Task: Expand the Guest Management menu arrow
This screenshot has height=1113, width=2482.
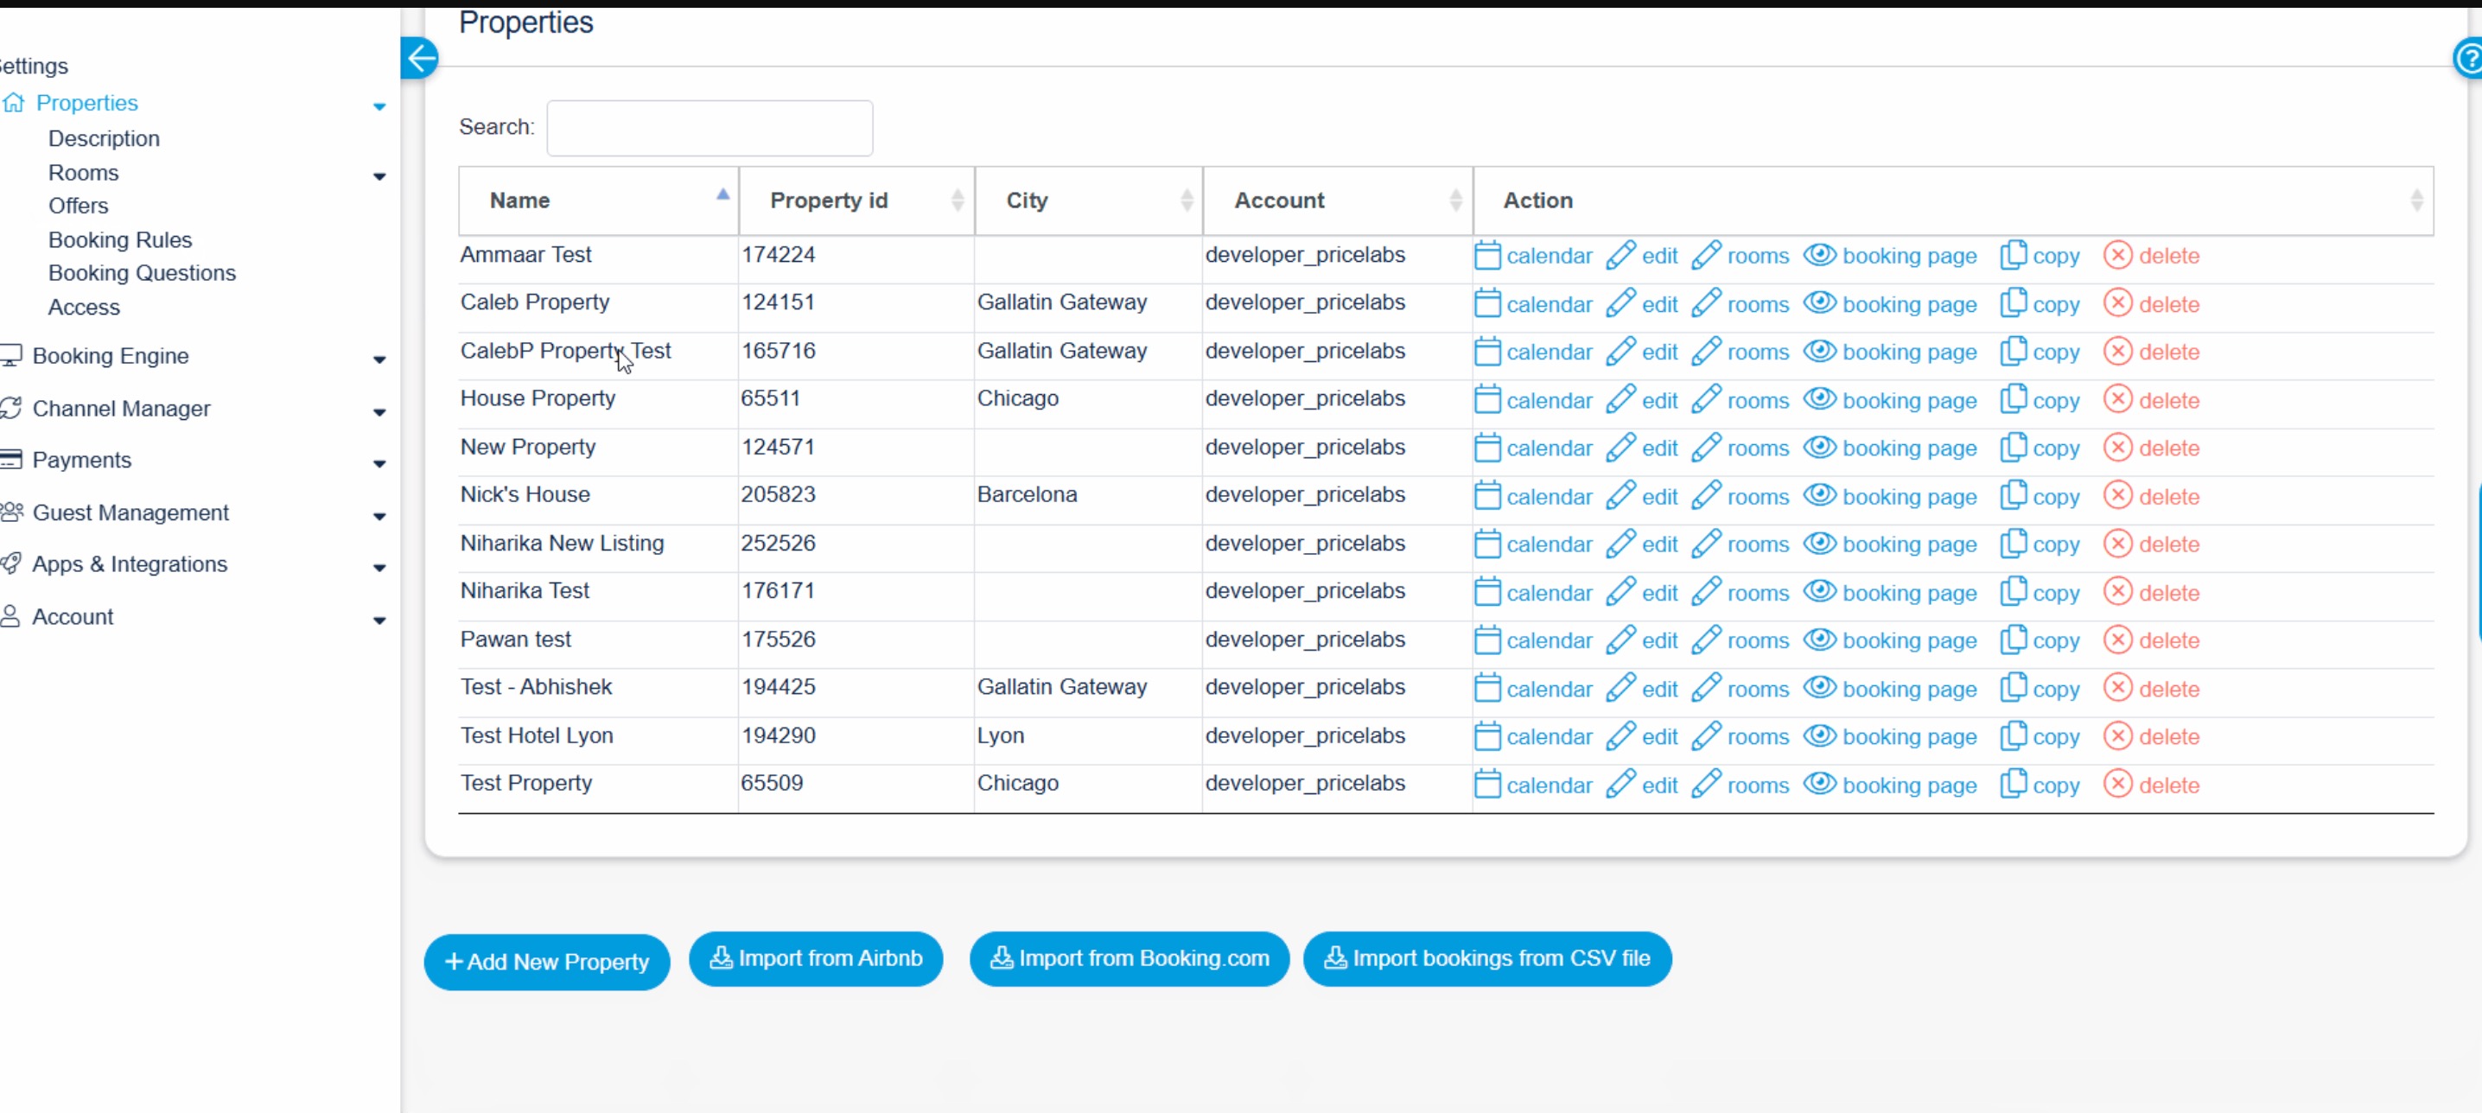Action: tap(379, 517)
